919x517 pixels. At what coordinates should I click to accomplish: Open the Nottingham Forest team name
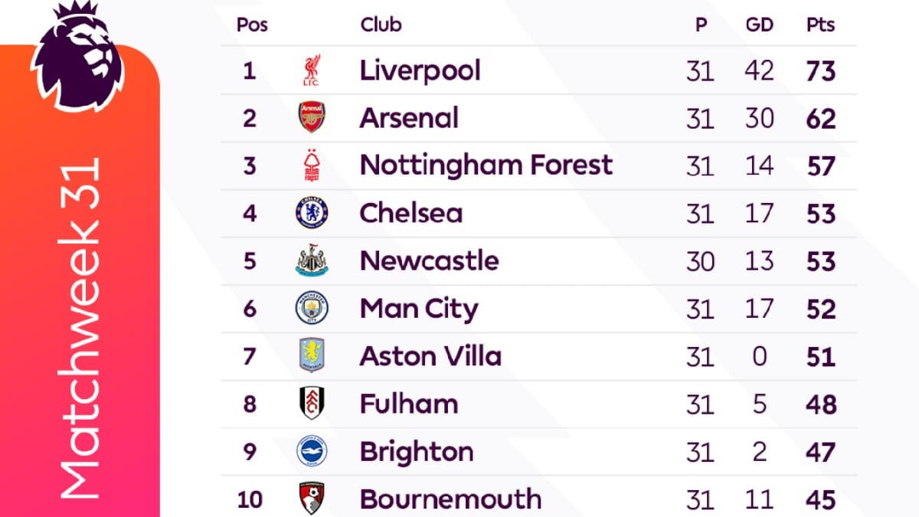[486, 165]
